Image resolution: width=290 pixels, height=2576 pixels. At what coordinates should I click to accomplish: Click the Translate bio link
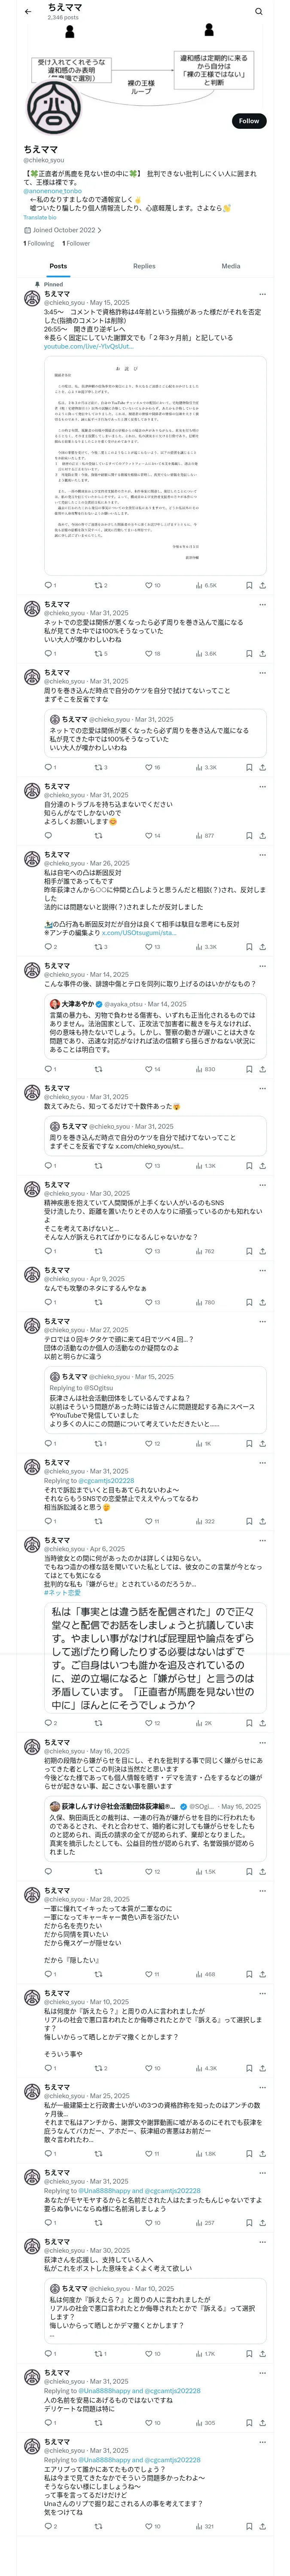(x=40, y=217)
